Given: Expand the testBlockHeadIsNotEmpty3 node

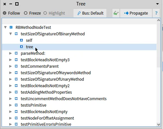Looking at the screenshot, I should (10, 60).
